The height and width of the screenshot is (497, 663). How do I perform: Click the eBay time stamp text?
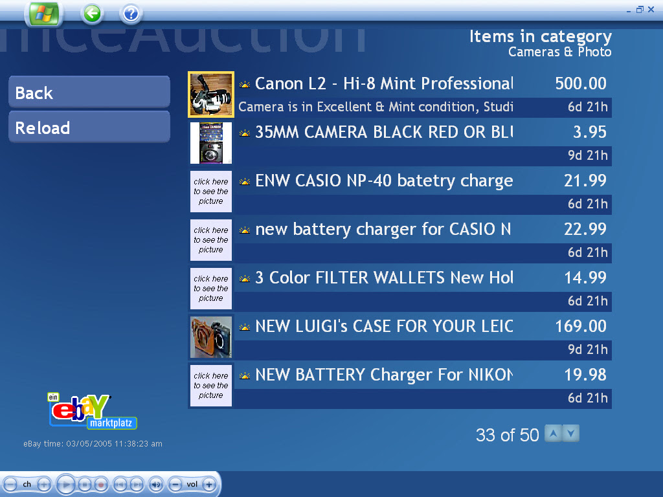click(93, 444)
